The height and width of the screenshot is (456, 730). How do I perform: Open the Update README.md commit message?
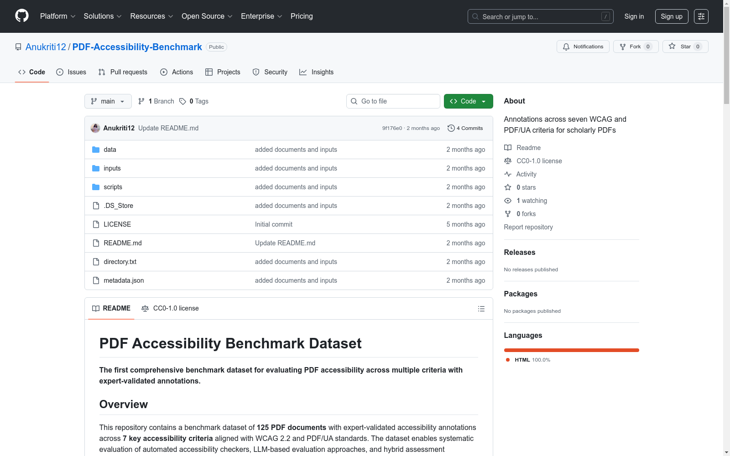[168, 128]
